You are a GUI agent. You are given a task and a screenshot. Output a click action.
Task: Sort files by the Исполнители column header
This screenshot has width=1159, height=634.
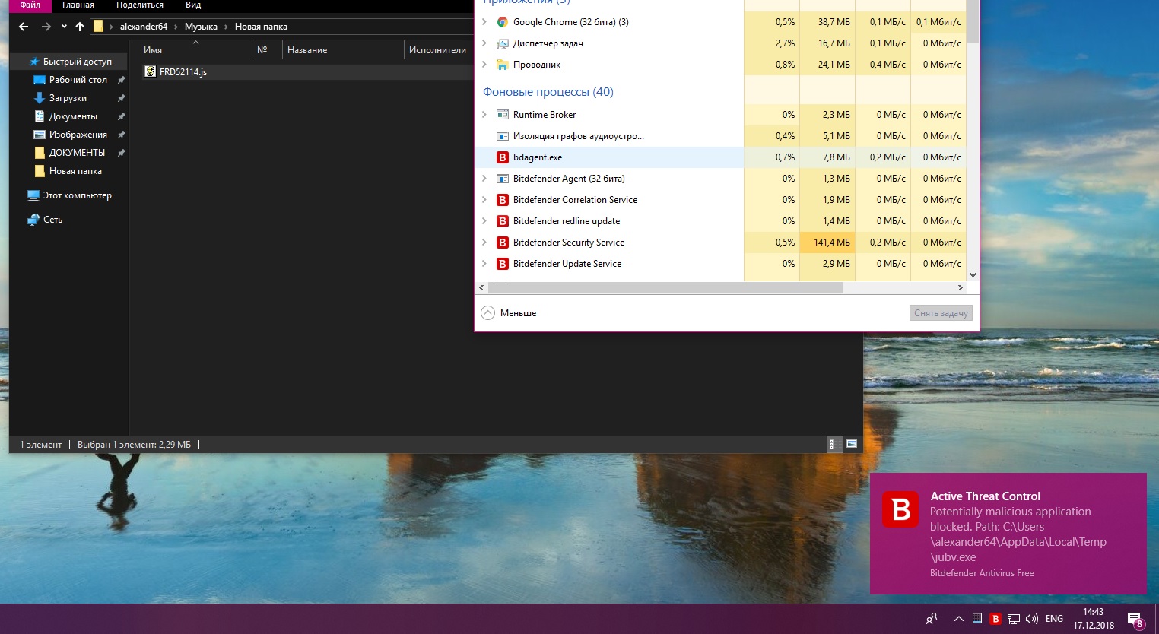coord(438,50)
